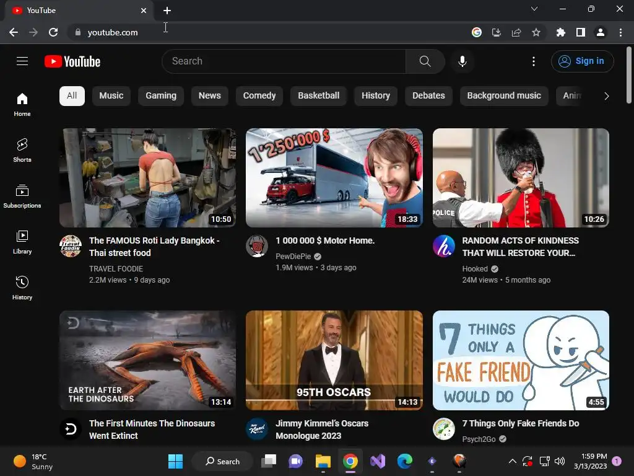Open File Explorer from taskbar

(323, 461)
